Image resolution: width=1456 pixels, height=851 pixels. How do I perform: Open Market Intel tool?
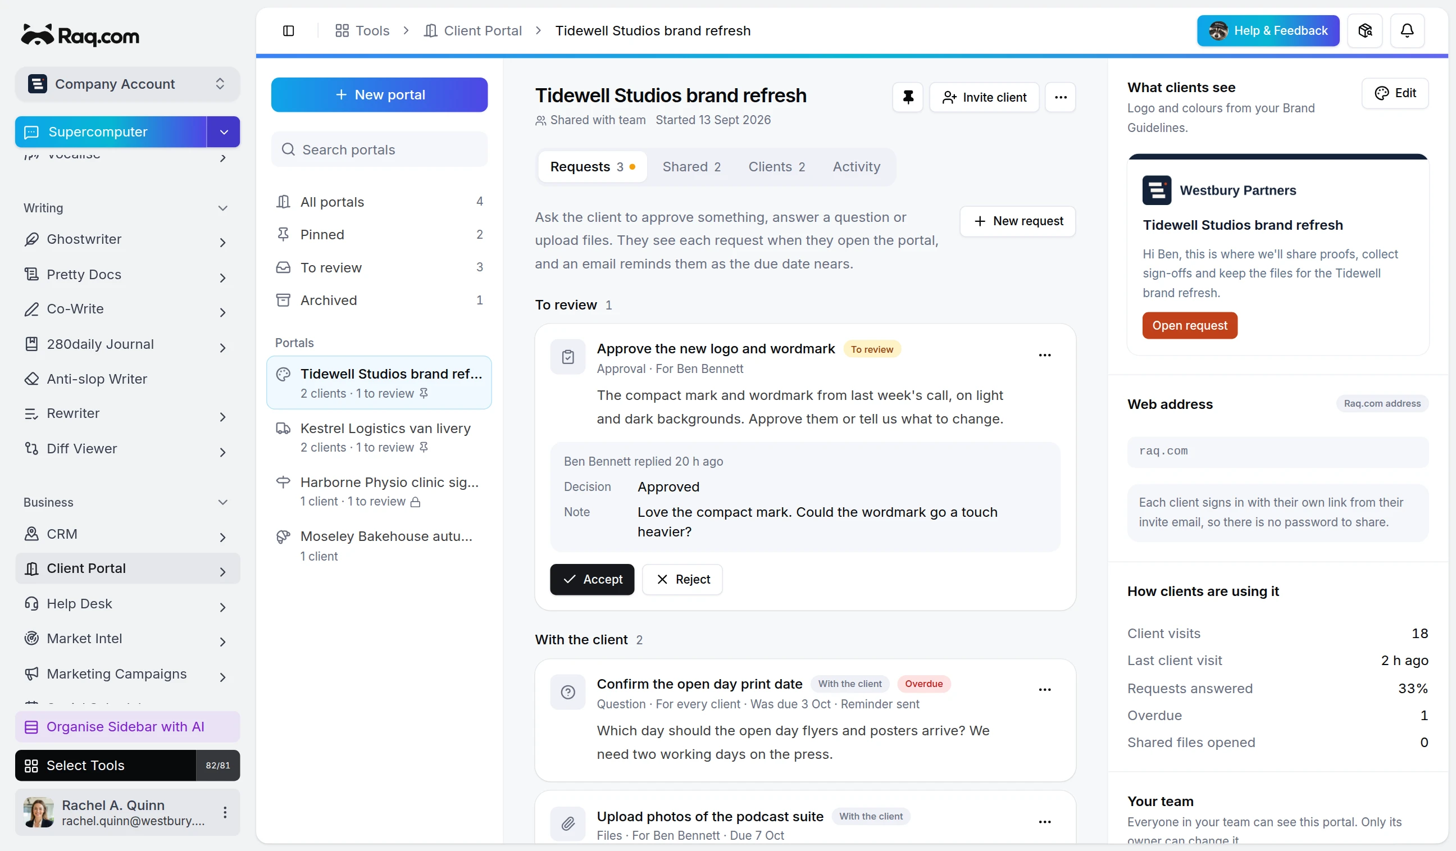127,639
